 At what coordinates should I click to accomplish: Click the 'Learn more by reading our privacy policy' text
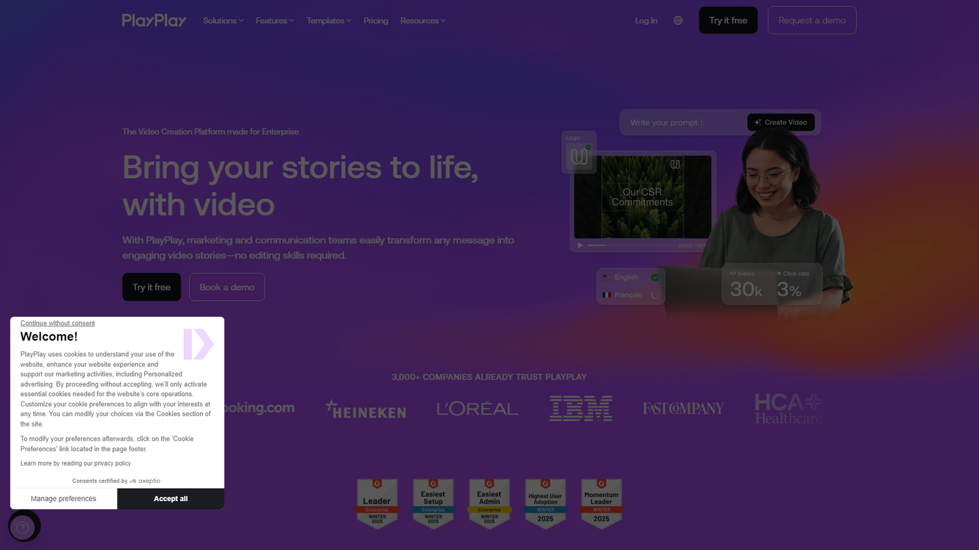[75, 463]
